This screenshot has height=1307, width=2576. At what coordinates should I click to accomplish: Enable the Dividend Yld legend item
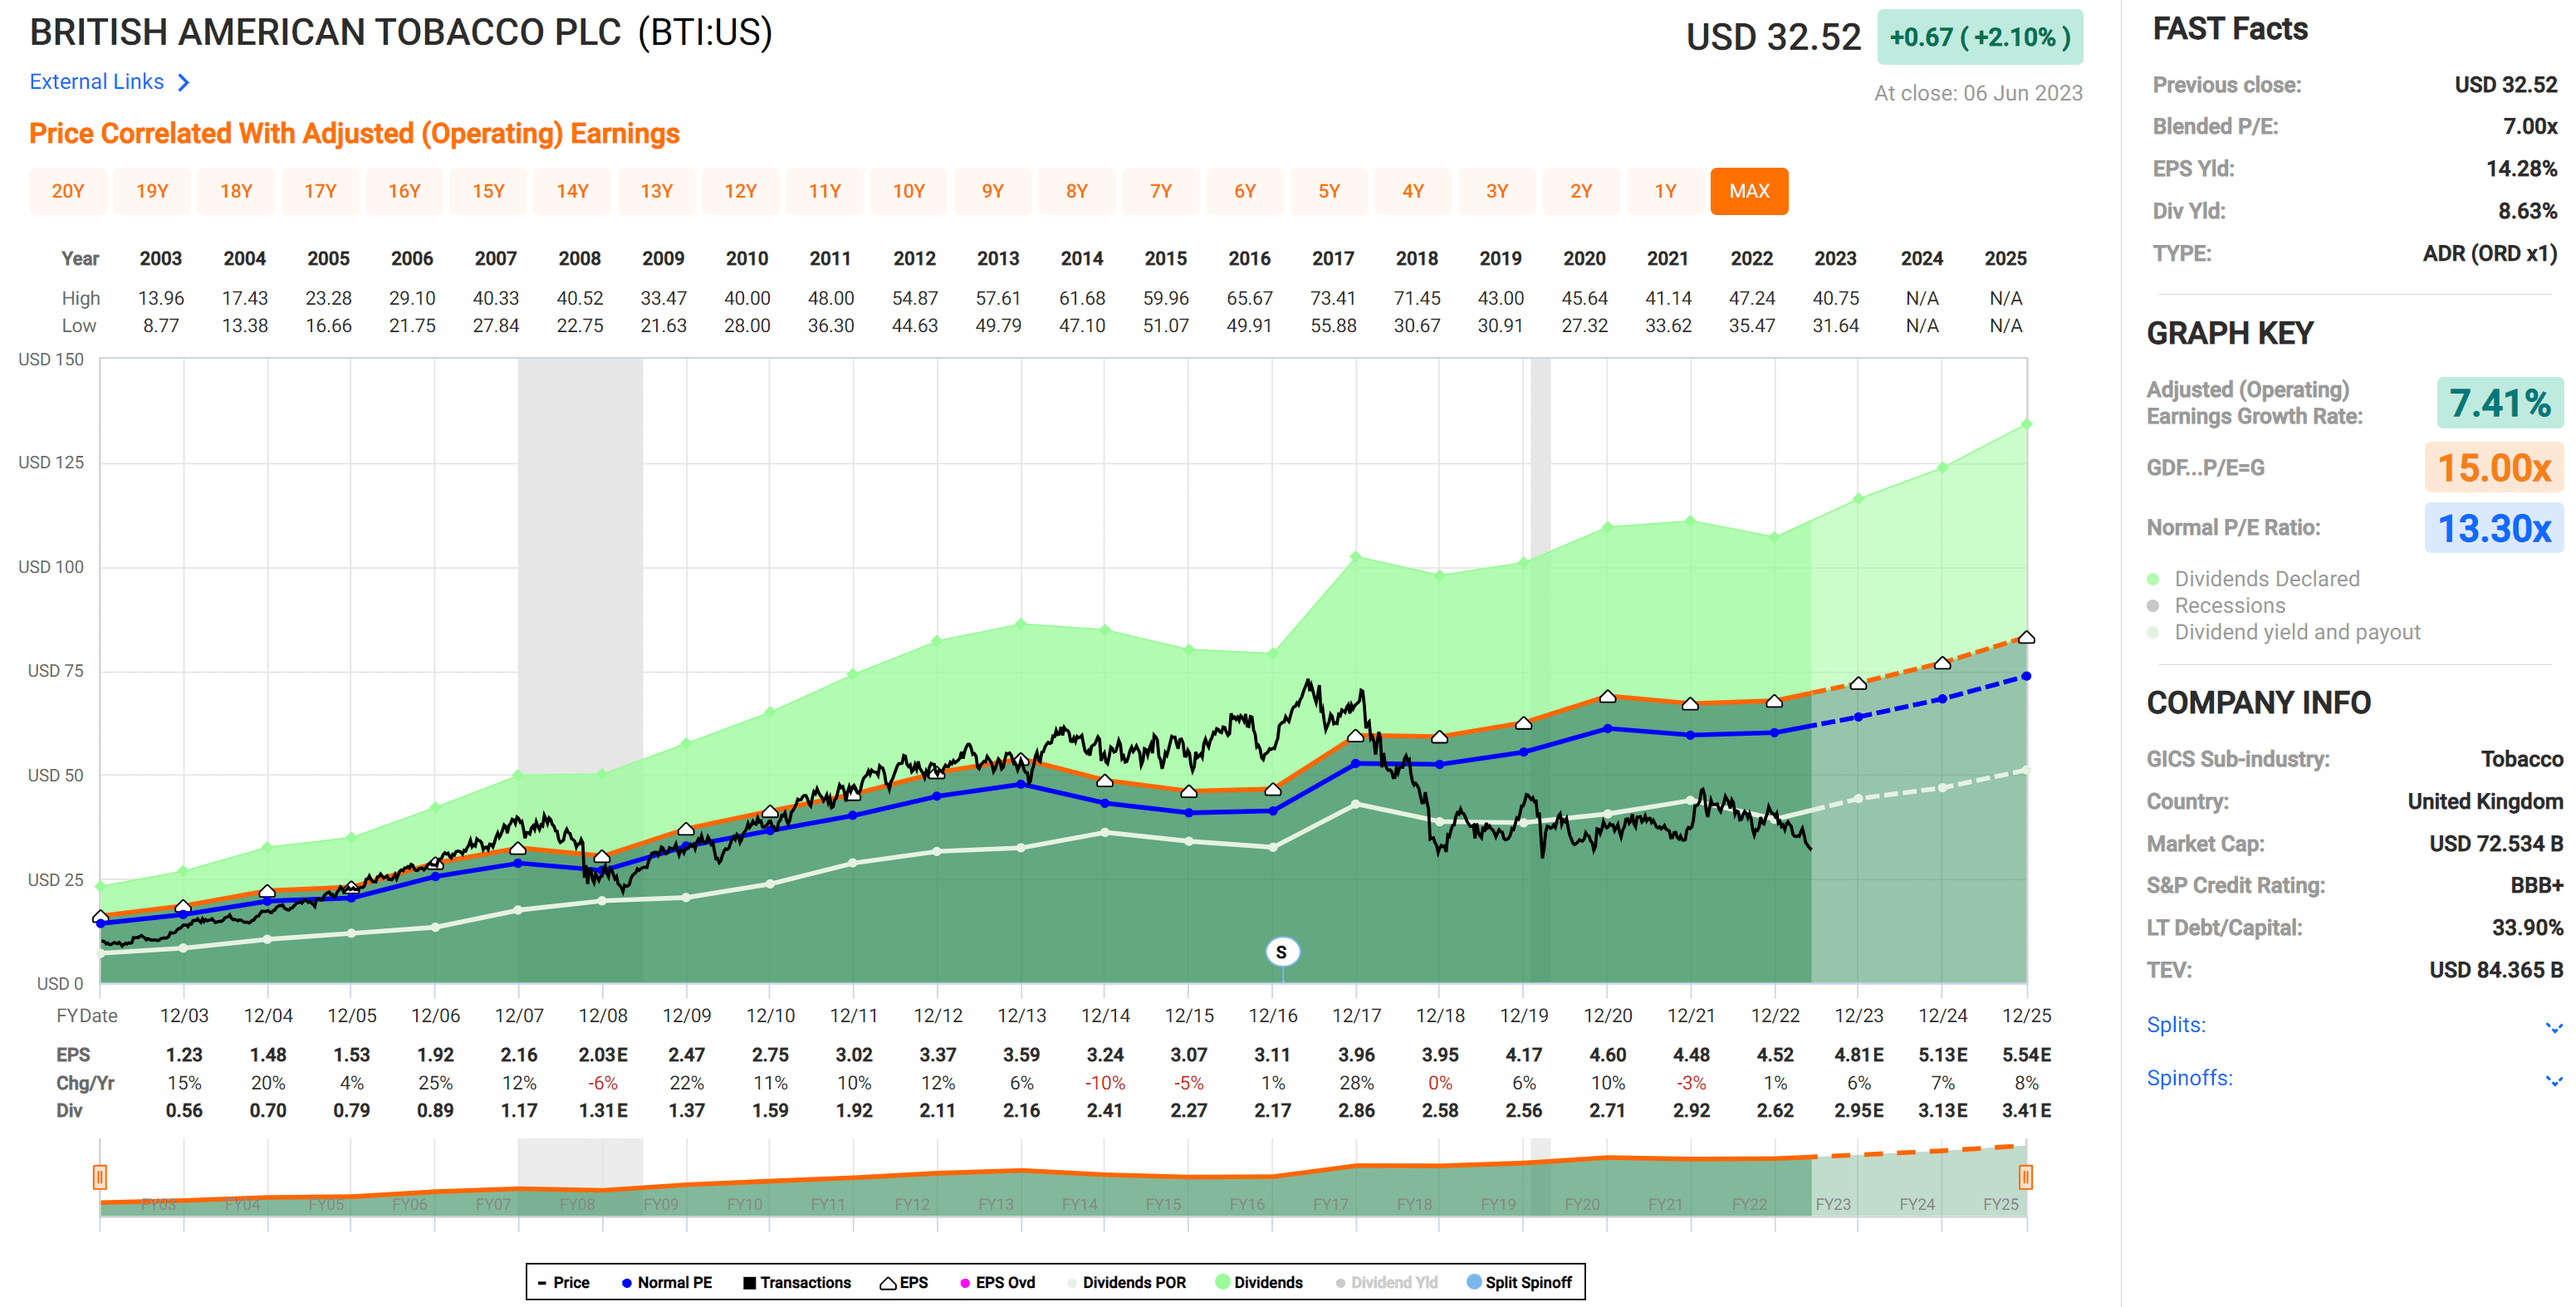(1386, 1282)
